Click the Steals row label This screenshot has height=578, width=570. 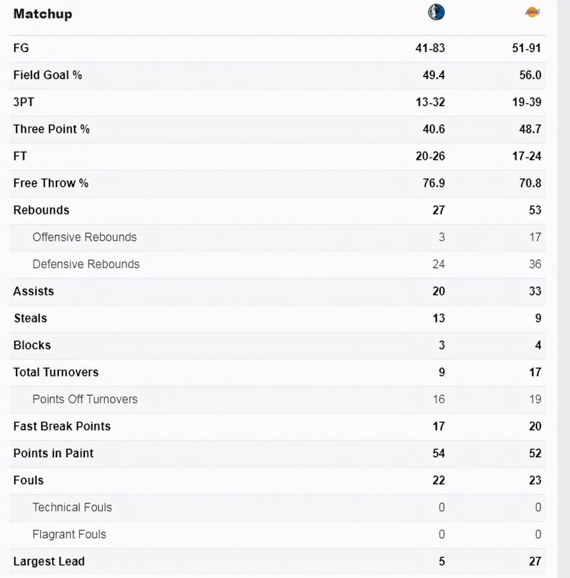click(x=30, y=318)
